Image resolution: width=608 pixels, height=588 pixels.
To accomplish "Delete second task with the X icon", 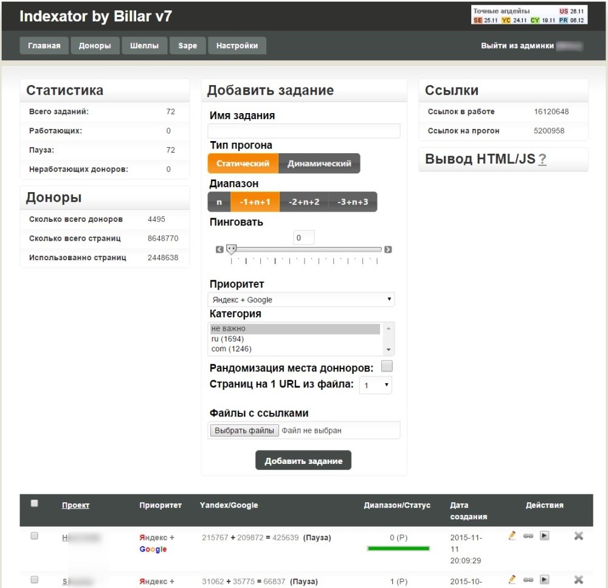I will point(578,579).
